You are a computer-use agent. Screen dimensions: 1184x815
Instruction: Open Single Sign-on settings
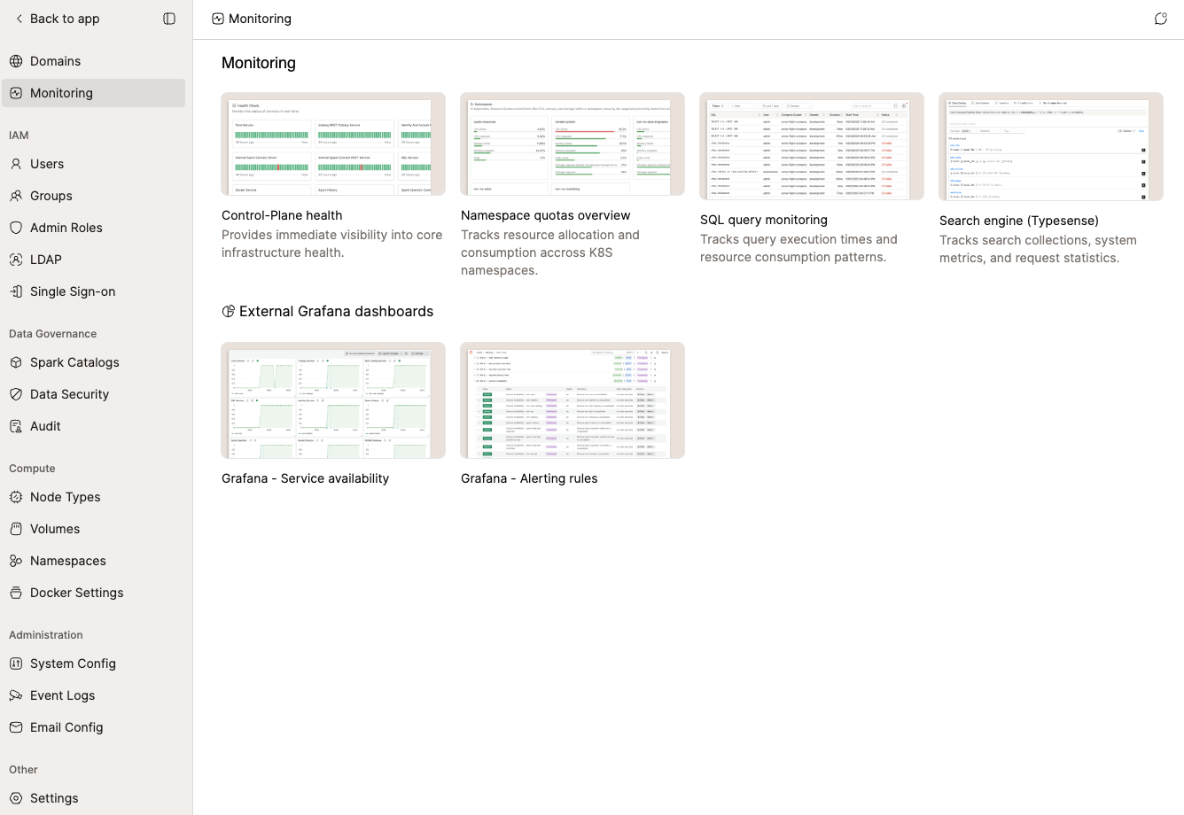point(93,291)
